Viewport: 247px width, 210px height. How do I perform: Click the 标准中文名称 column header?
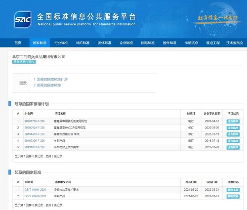click(63, 182)
